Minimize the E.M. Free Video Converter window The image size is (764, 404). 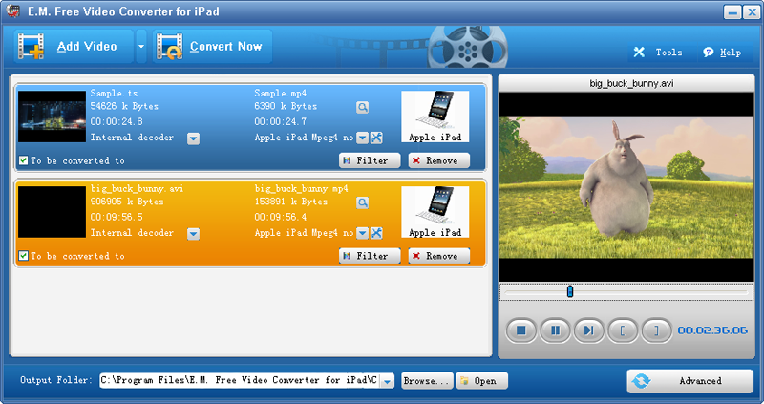(x=732, y=11)
